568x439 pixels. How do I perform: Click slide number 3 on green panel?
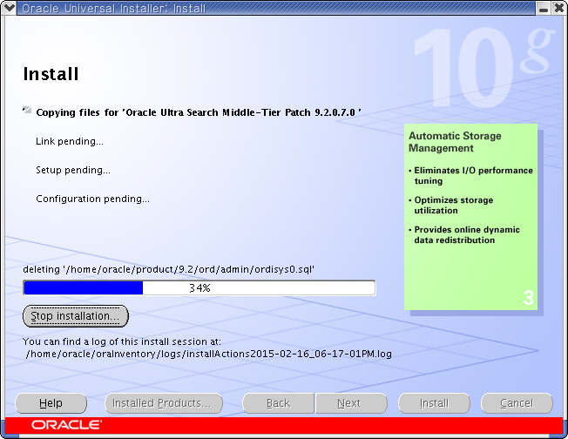[528, 298]
